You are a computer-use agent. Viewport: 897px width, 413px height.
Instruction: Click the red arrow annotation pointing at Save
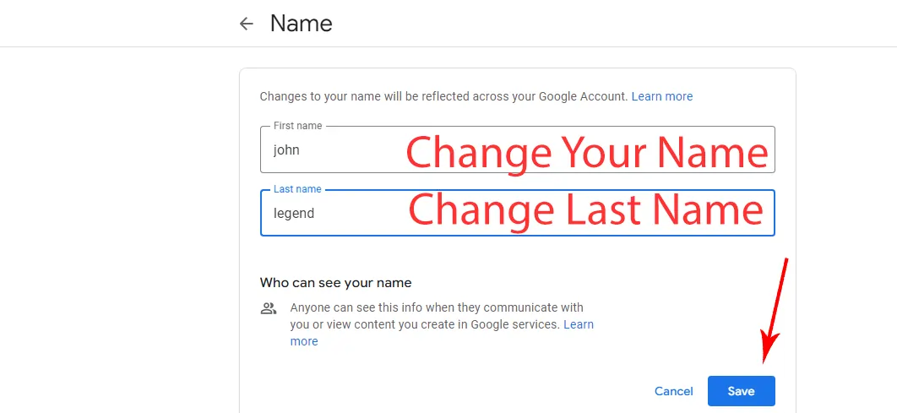[775, 311]
